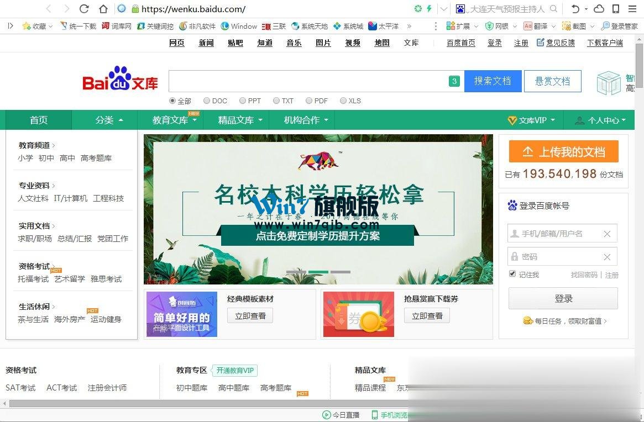This screenshot has width=644, height=422.
Task: Go to 贴吧 in top navigation
Action: (x=235, y=43)
